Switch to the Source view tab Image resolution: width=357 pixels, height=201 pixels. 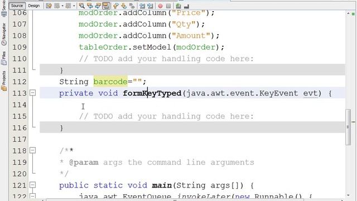(x=17, y=6)
